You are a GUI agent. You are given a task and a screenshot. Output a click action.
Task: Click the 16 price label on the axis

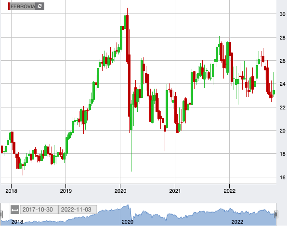click(x=282, y=177)
